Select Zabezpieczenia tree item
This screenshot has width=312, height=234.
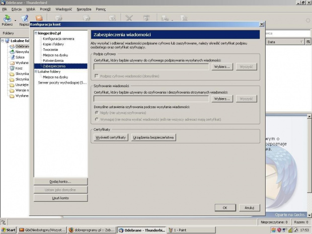pos(61,66)
